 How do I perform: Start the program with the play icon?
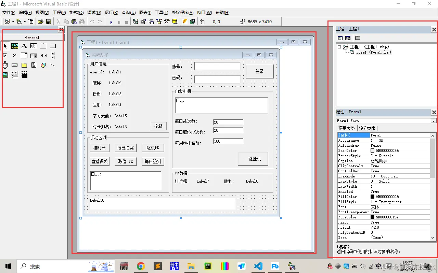tap(111, 22)
